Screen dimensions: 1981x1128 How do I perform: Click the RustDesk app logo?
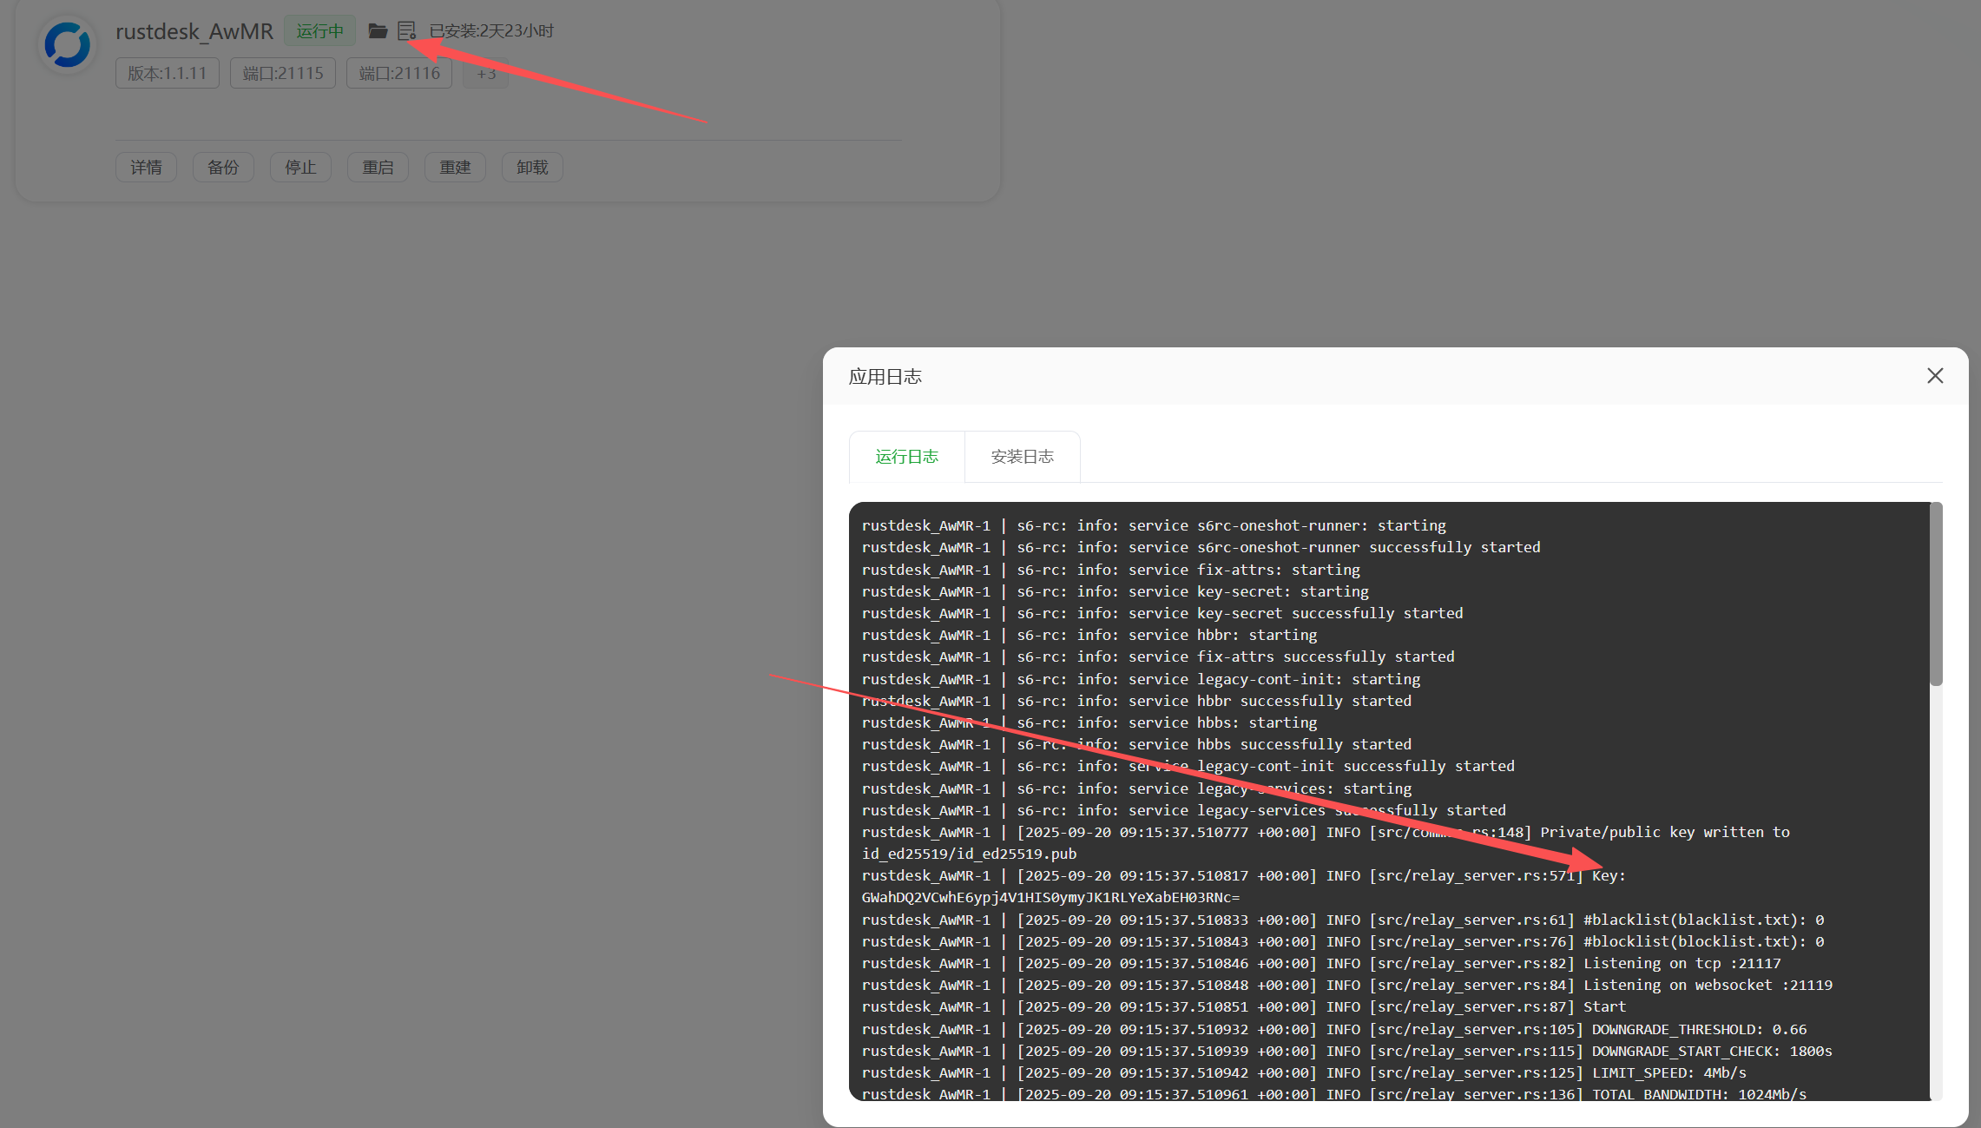68,45
